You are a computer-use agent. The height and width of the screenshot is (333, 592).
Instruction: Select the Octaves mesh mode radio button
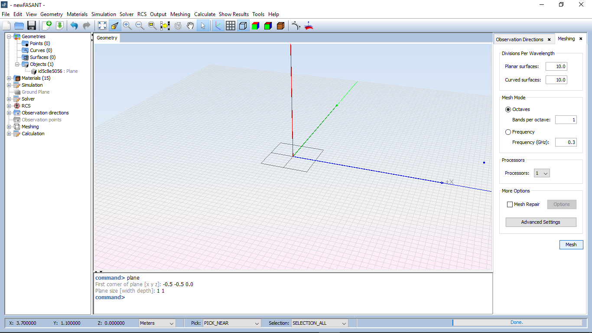pyautogui.click(x=508, y=109)
